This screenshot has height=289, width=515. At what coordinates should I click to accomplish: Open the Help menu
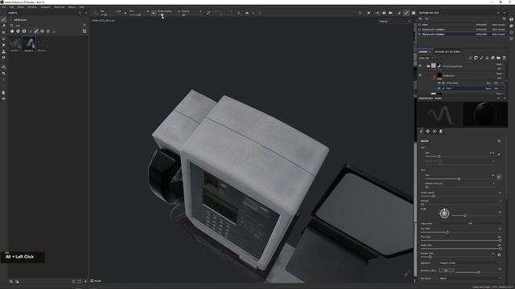(x=82, y=7)
